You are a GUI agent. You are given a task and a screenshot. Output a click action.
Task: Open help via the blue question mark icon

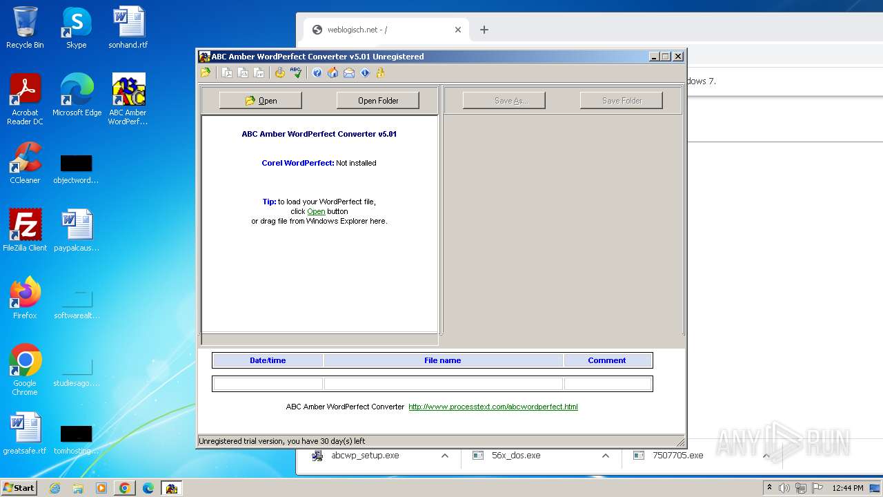pyautogui.click(x=317, y=72)
